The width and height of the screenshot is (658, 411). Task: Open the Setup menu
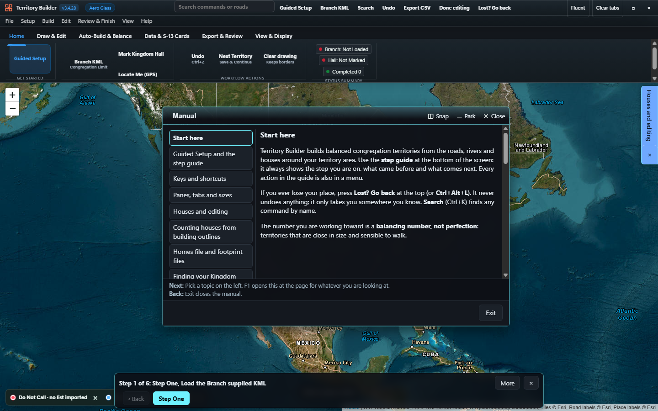(28, 21)
